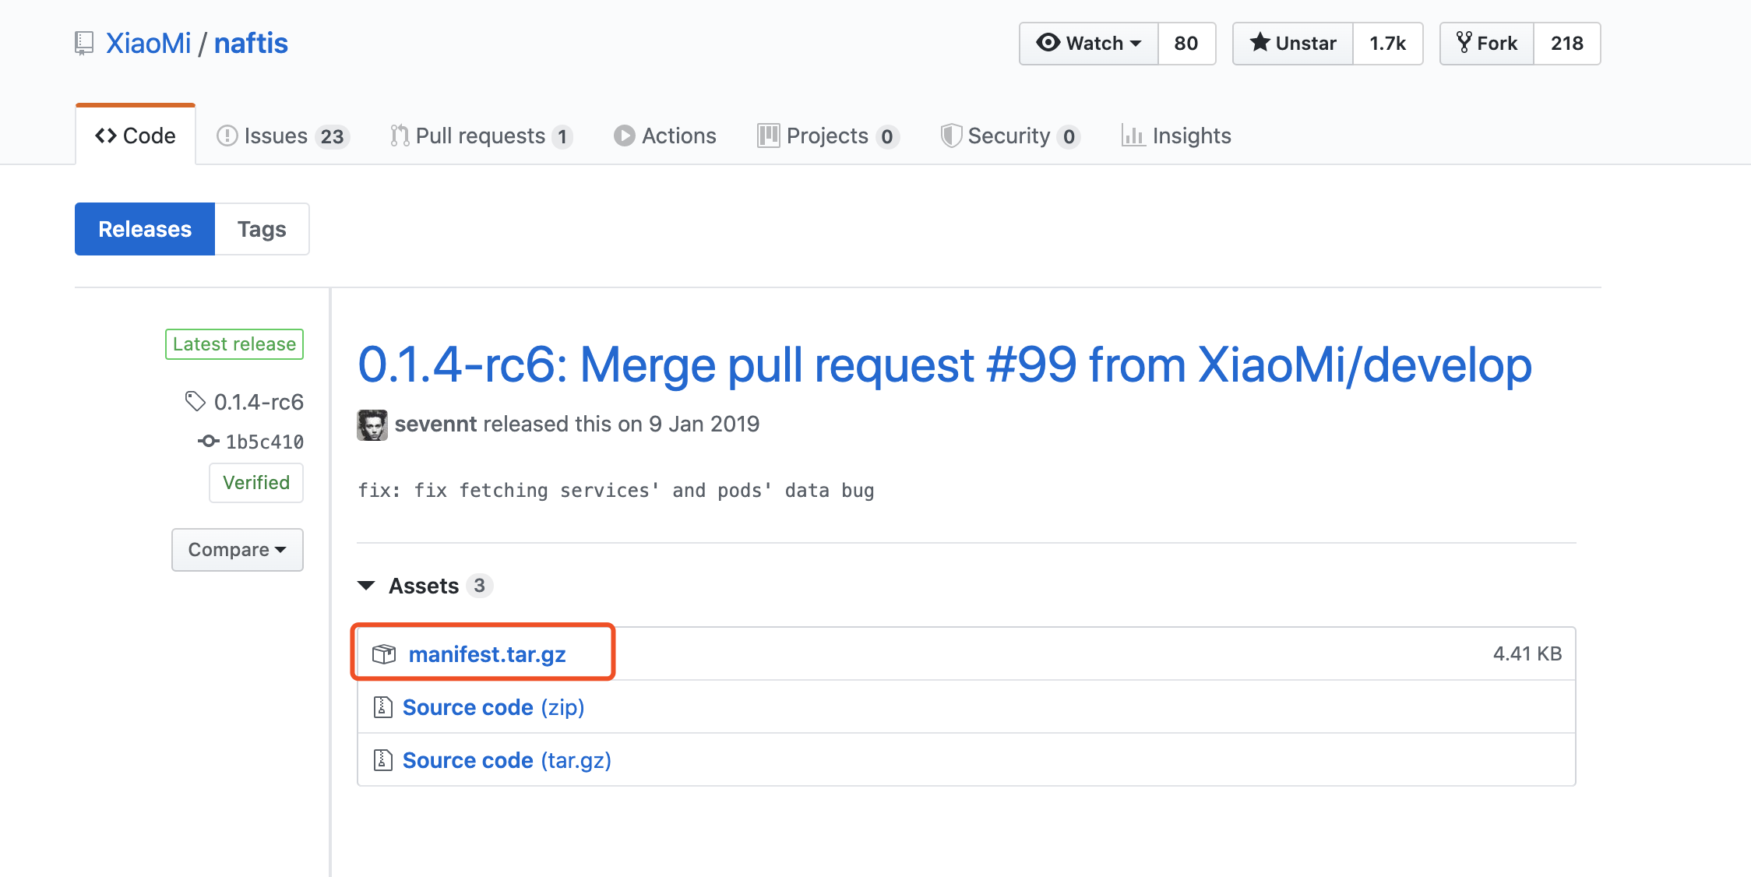
Task: Click the package icon beside manifest.tar.gz
Action: pyautogui.click(x=384, y=654)
